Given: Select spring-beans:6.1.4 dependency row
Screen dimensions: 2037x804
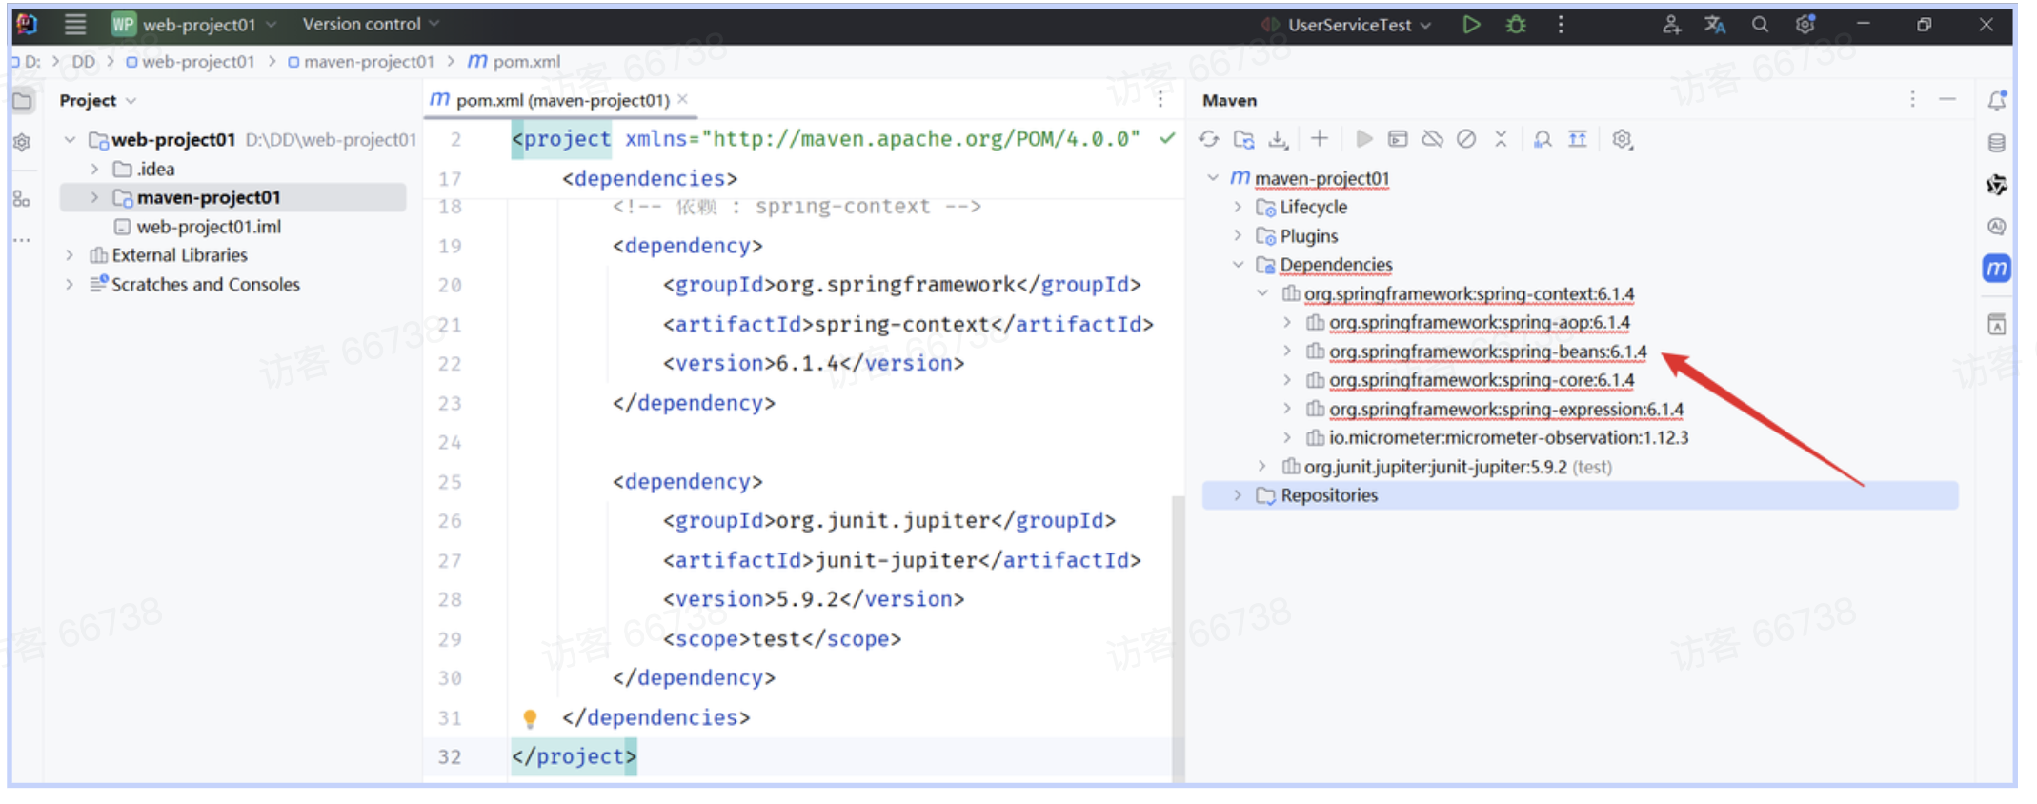Looking at the screenshot, I should point(1487,352).
